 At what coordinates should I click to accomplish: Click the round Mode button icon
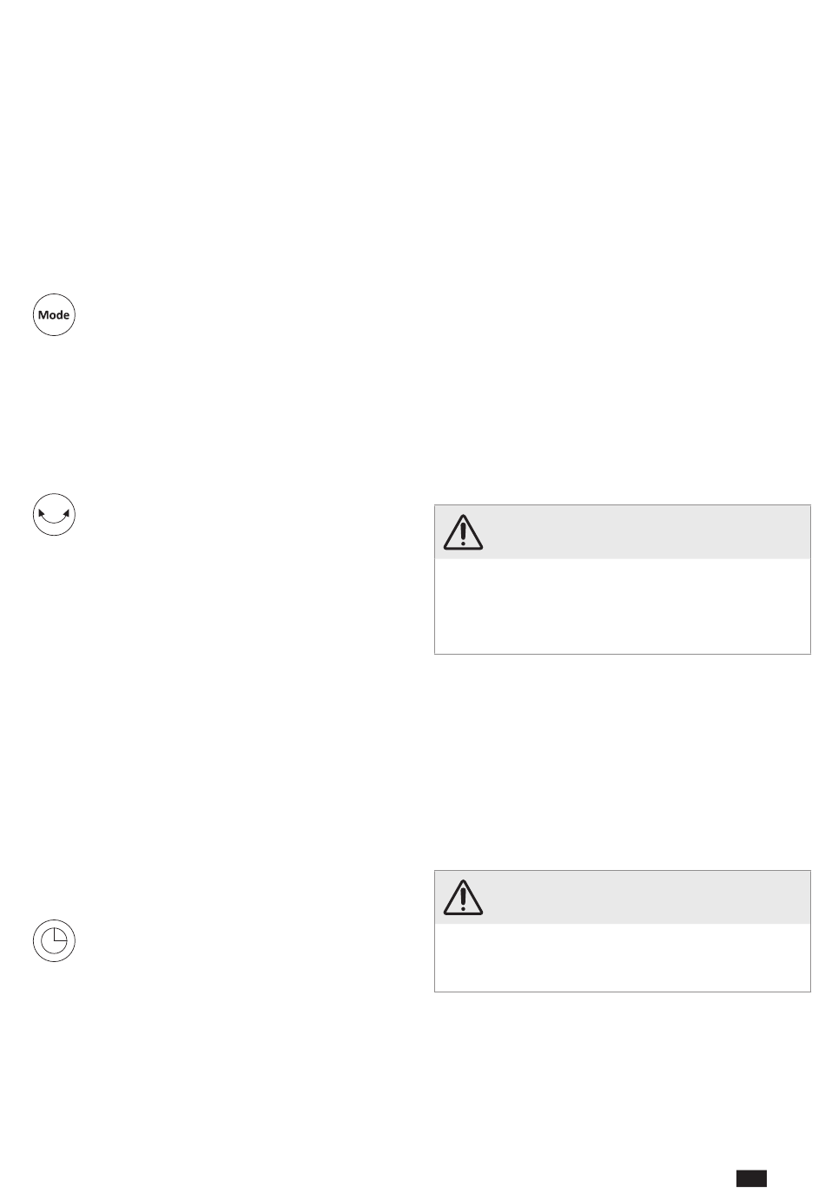pyautogui.click(x=54, y=315)
